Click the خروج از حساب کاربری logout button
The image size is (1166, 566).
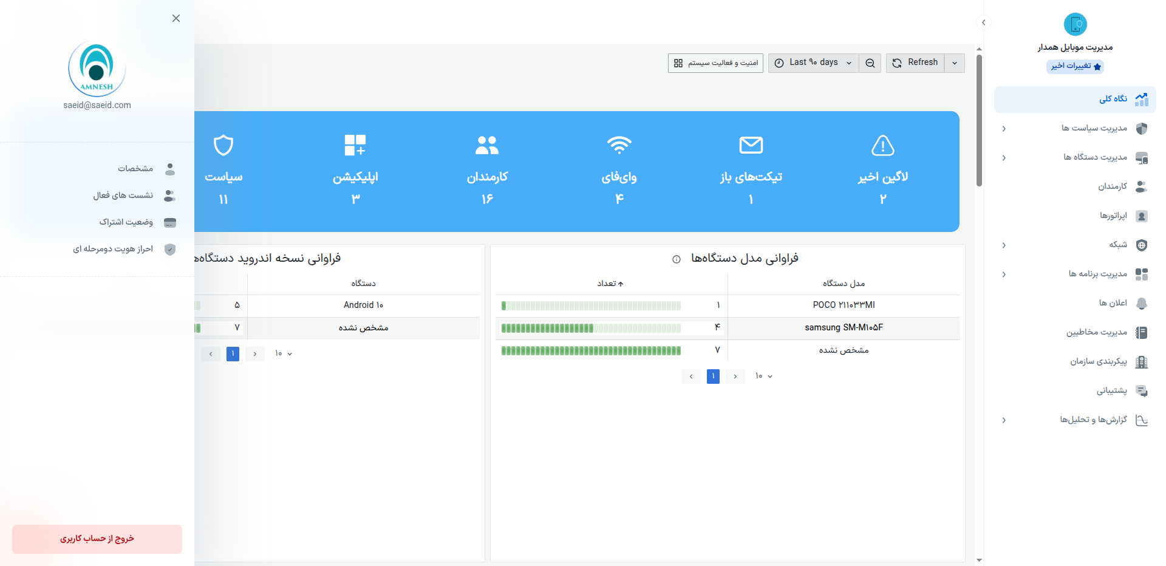pos(97,539)
